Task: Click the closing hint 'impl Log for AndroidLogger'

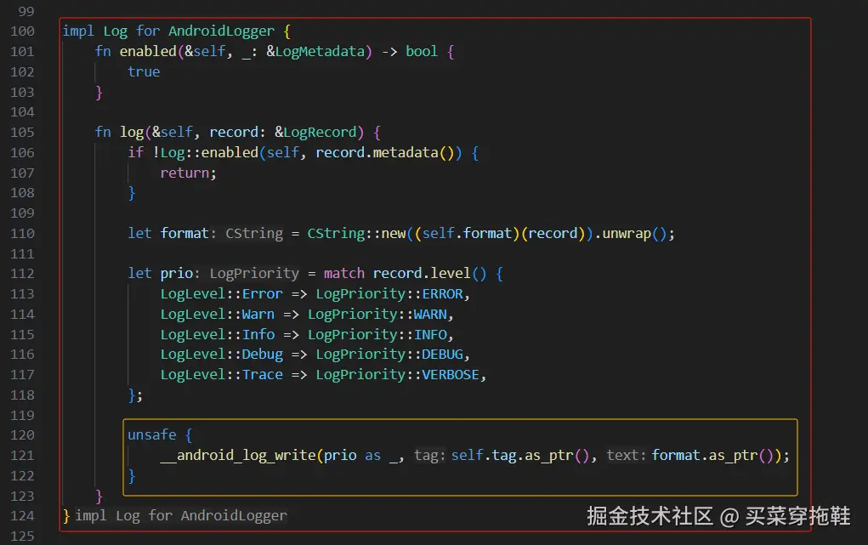Action: click(x=181, y=516)
